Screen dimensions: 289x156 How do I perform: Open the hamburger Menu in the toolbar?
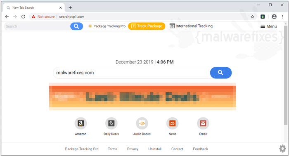(x=268, y=26)
